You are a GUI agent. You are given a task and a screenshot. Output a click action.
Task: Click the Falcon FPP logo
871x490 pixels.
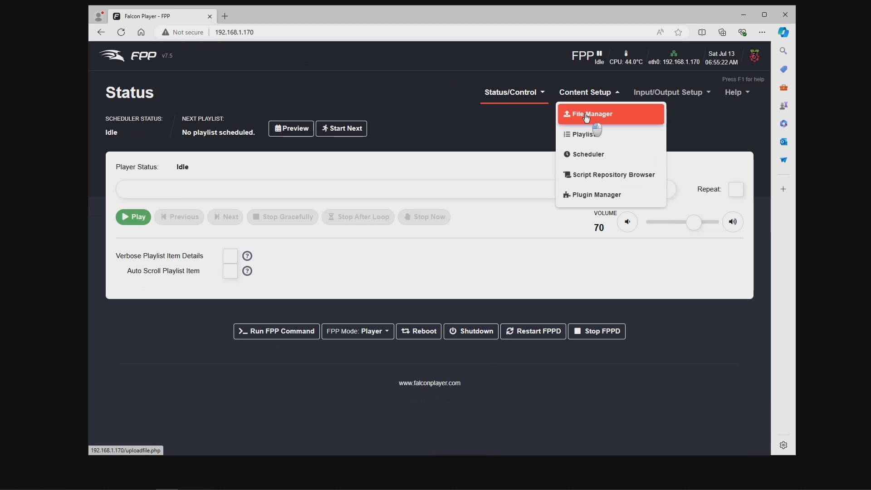128,56
